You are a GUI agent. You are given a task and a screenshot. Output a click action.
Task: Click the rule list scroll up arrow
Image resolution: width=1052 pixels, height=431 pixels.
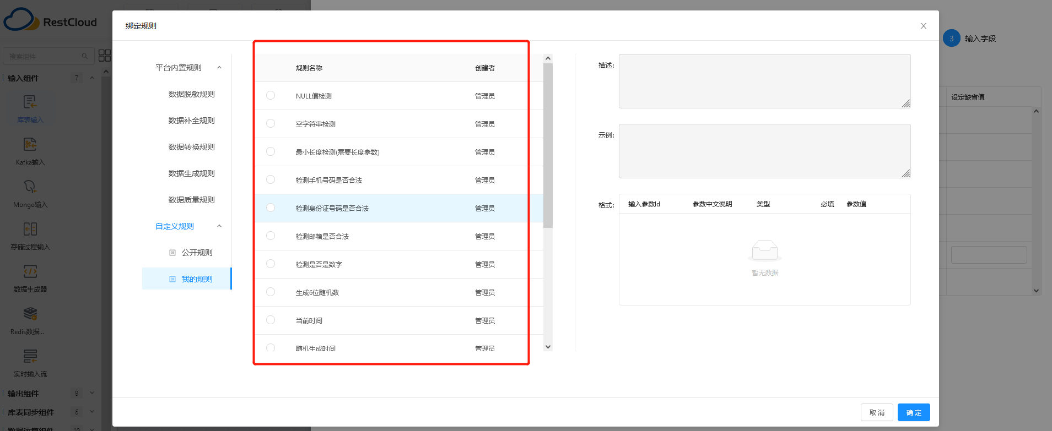(548, 58)
